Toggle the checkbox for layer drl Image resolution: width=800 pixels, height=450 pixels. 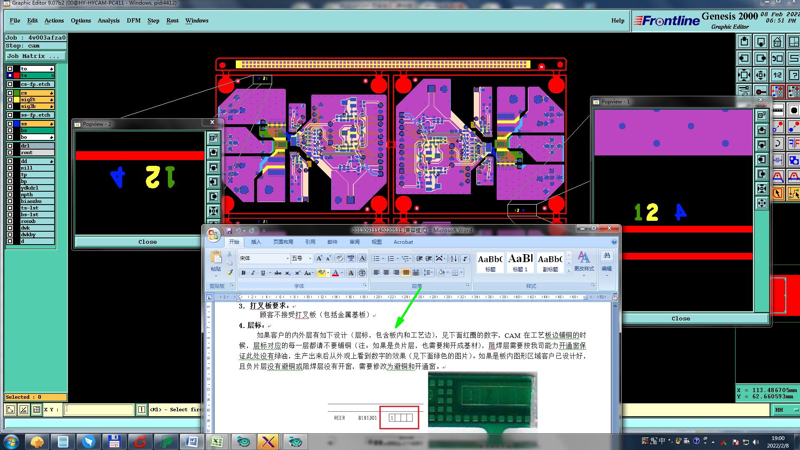point(10,146)
